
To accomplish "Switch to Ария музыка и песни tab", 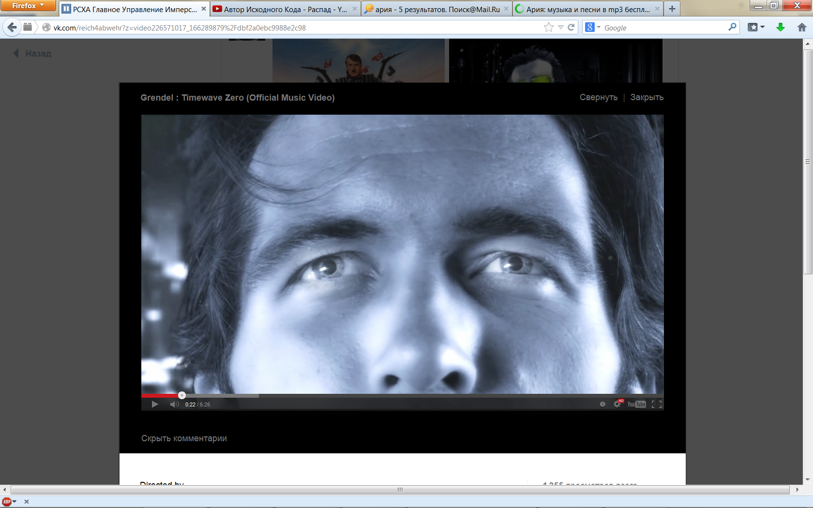I will click(587, 9).
